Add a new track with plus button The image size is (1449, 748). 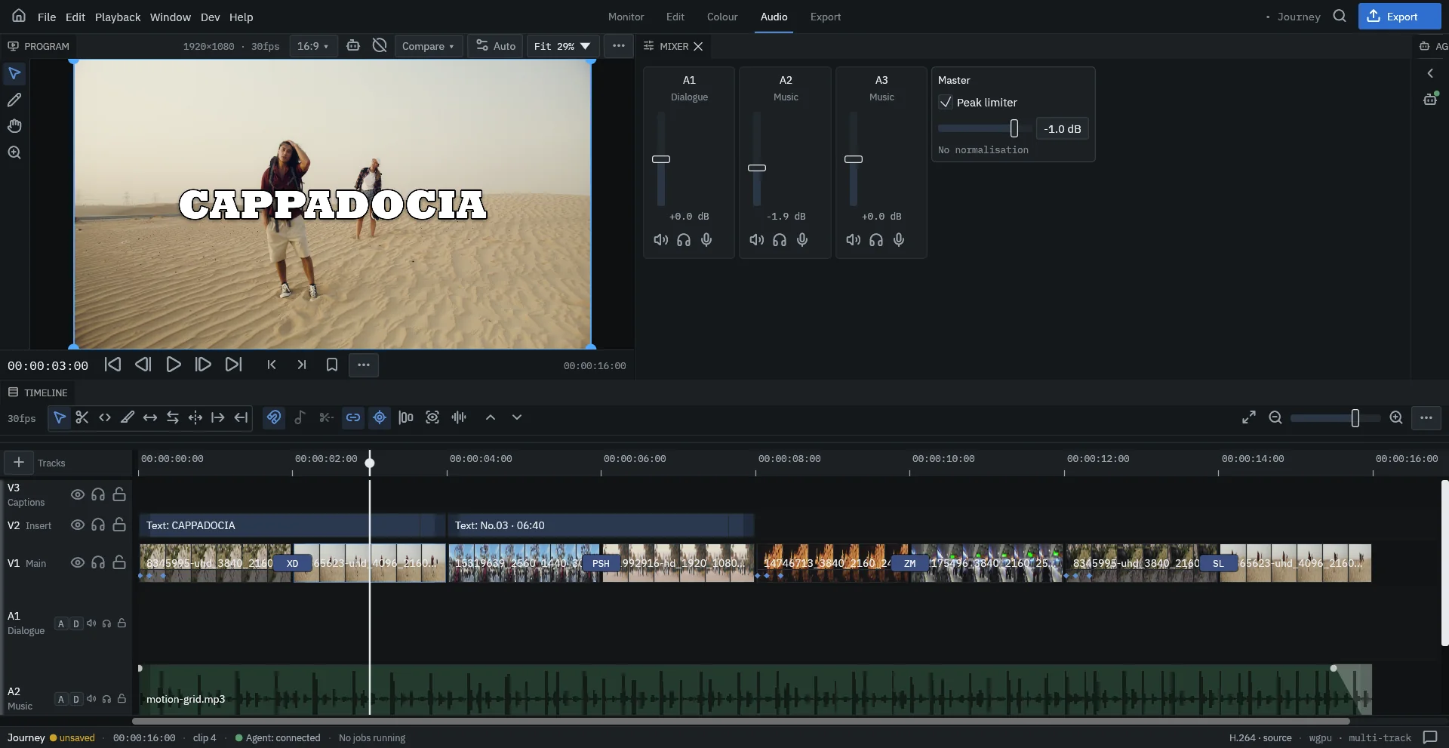click(19, 463)
